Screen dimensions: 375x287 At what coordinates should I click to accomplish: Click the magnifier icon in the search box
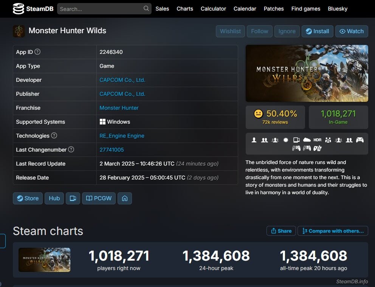coord(146,9)
